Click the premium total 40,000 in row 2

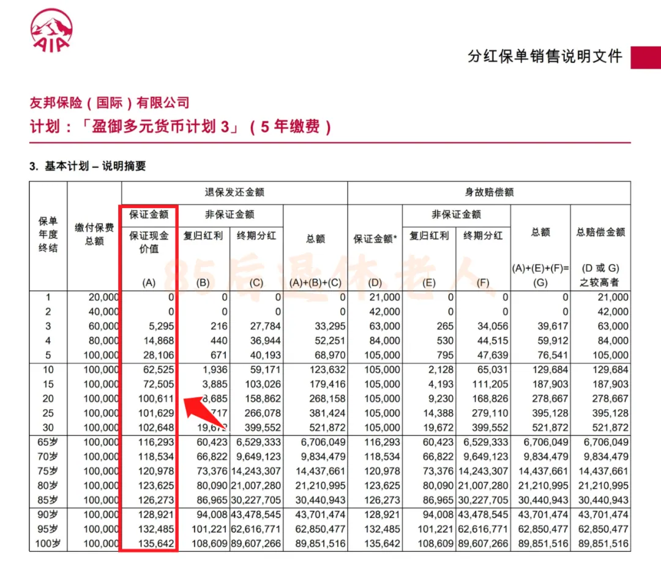point(103,312)
